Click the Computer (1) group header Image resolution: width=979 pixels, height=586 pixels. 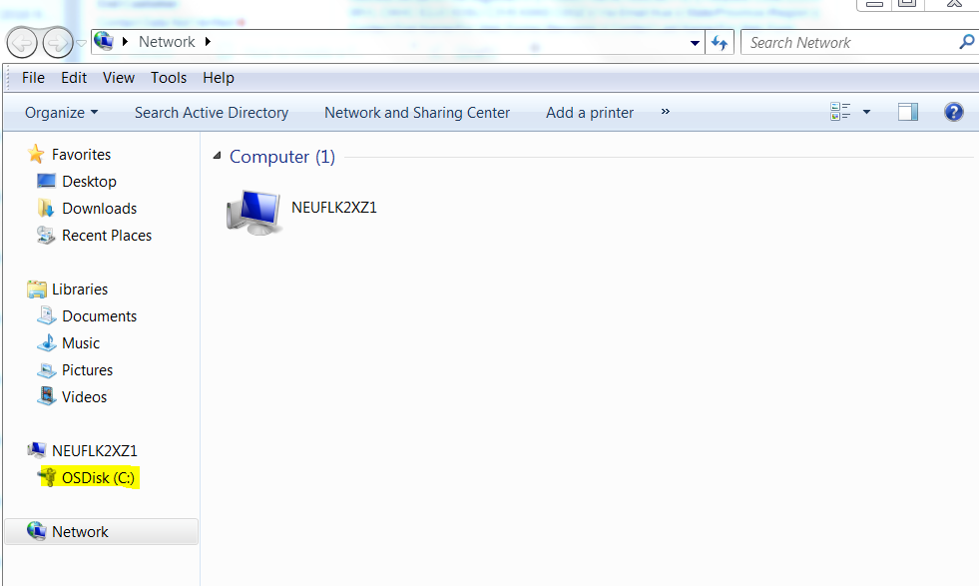click(x=282, y=156)
